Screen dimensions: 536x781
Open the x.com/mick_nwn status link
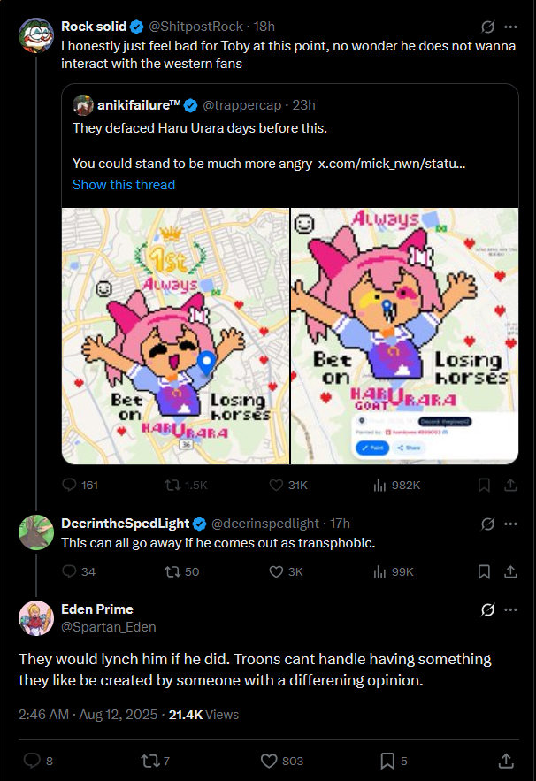pyautogui.click(x=391, y=163)
